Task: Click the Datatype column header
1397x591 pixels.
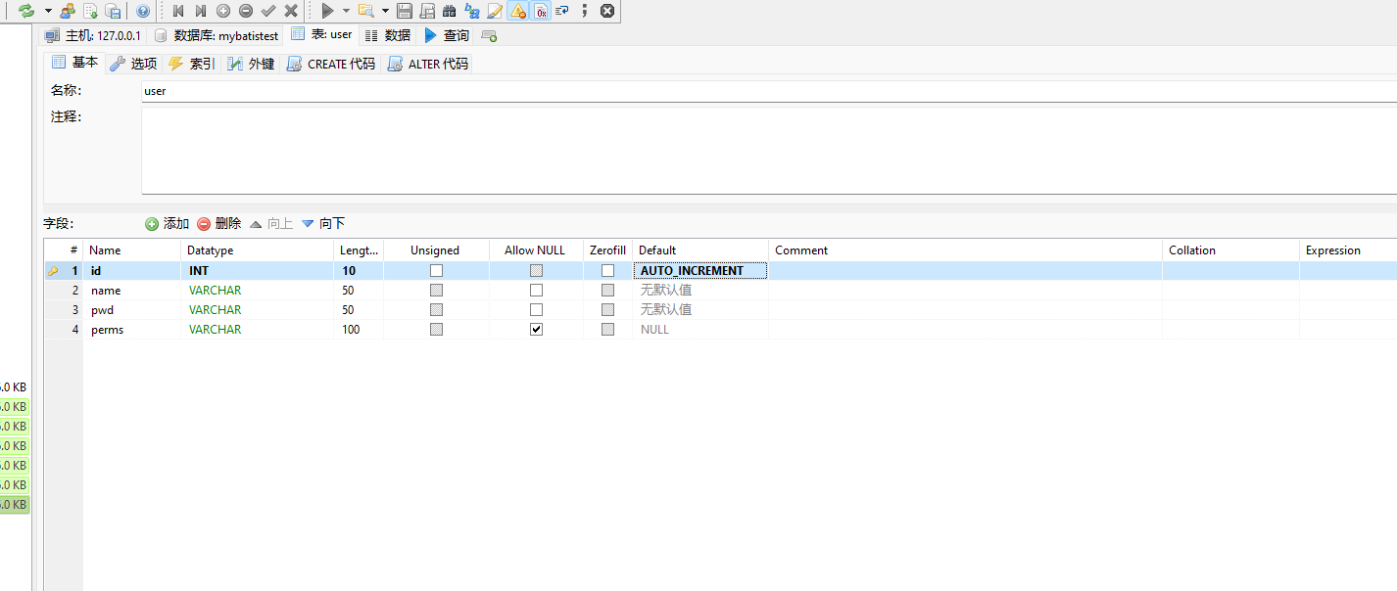Action: pos(258,250)
